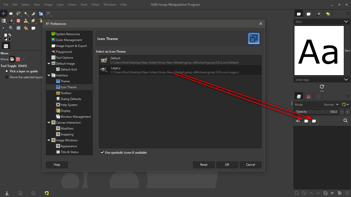Image resolution: width=351 pixels, height=197 pixels.
Task: Click the layers panel search magnifier
Action: [345, 121]
